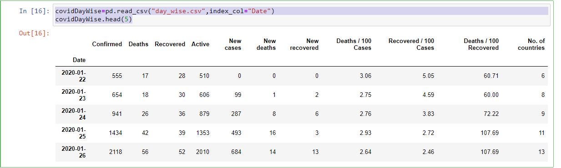Image resolution: width=561 pixels, height=168 pixels.
Task: Click the Deaths / 100 Recovered header
Action: click(x=481, y=44)
